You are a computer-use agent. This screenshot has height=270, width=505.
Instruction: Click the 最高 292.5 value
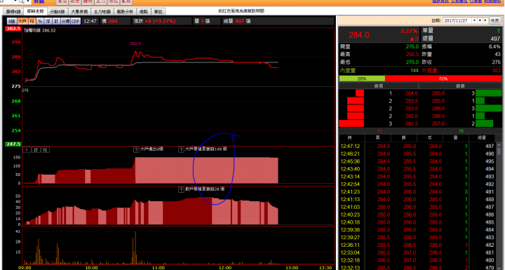tap(412, 55)
